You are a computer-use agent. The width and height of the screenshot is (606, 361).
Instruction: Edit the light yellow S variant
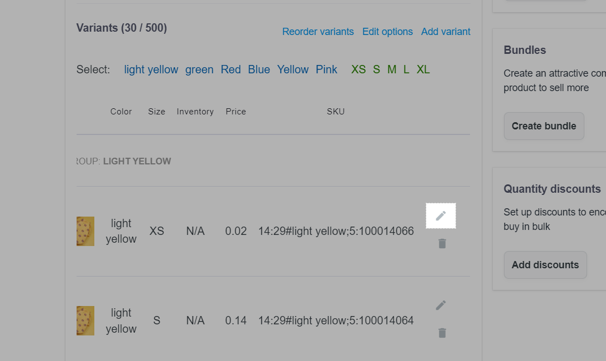point(441,305)
